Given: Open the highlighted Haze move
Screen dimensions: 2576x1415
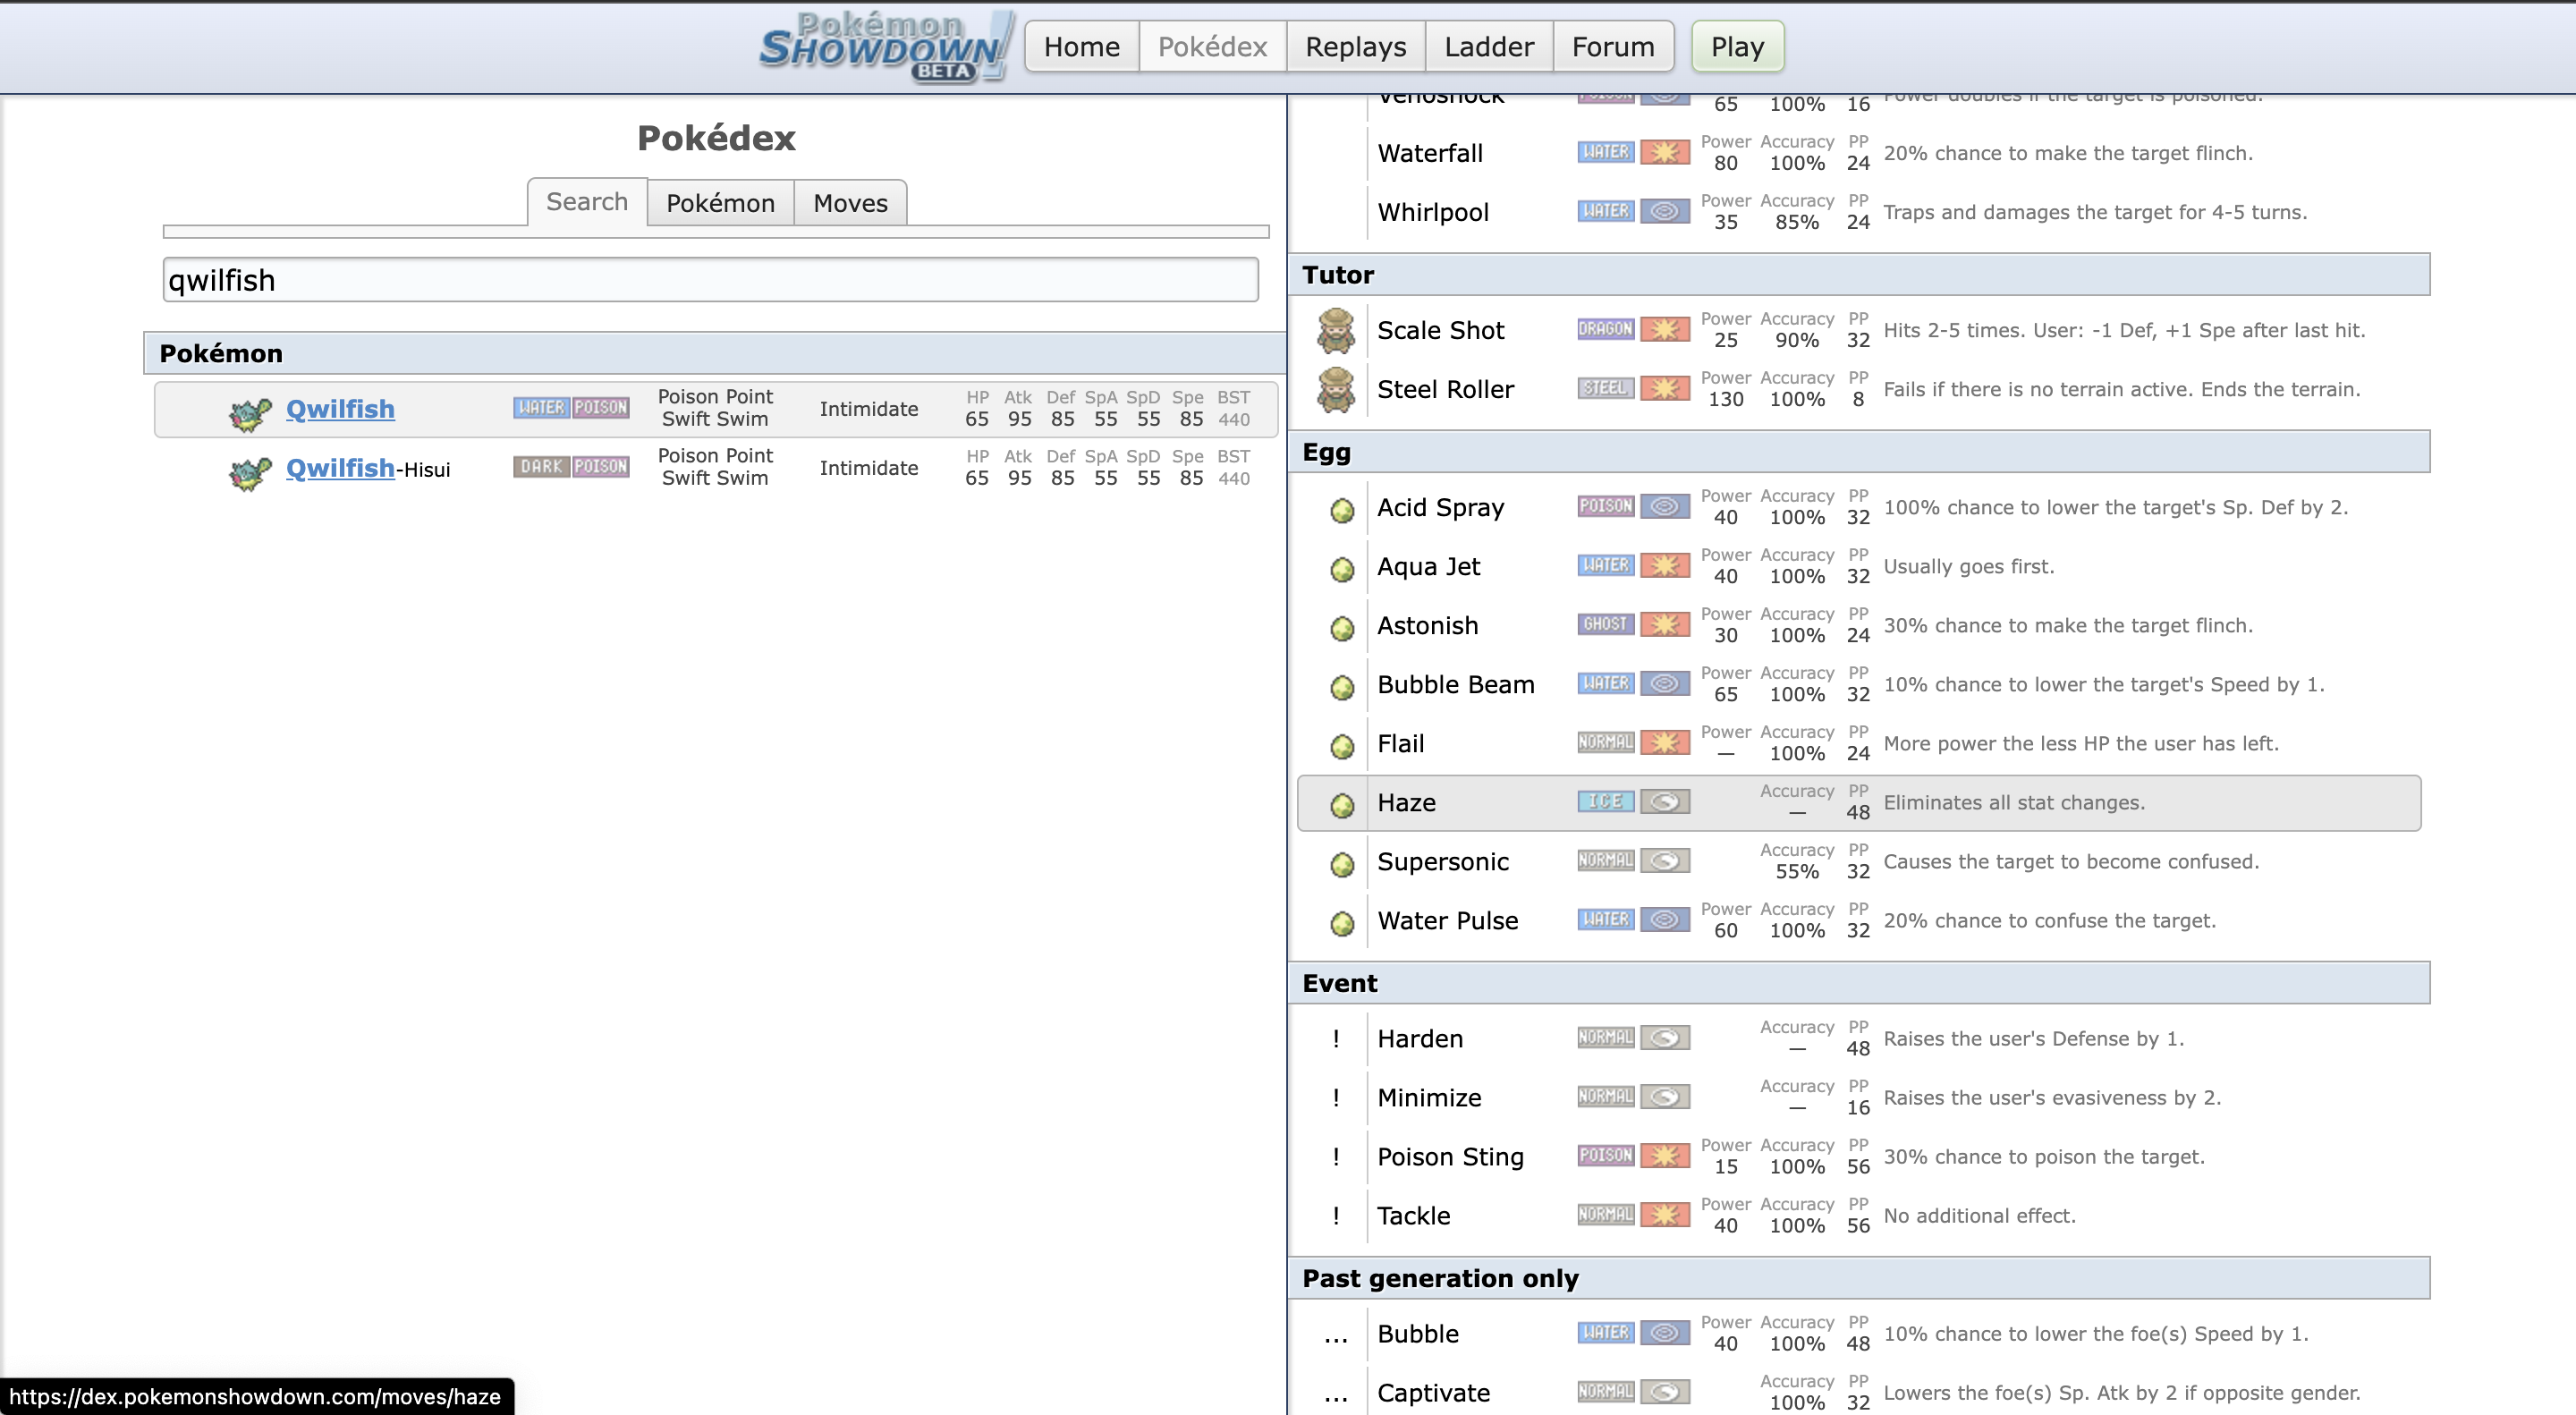Looking at the screenshot, I should (x=1859, y=802).
